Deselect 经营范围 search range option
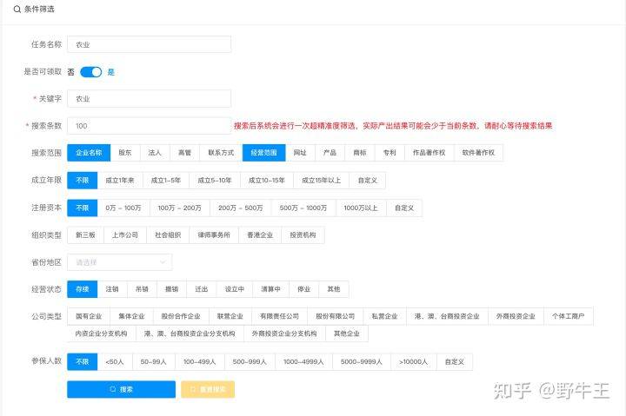This screenshot has width=626, height=416. click(264, 153)
